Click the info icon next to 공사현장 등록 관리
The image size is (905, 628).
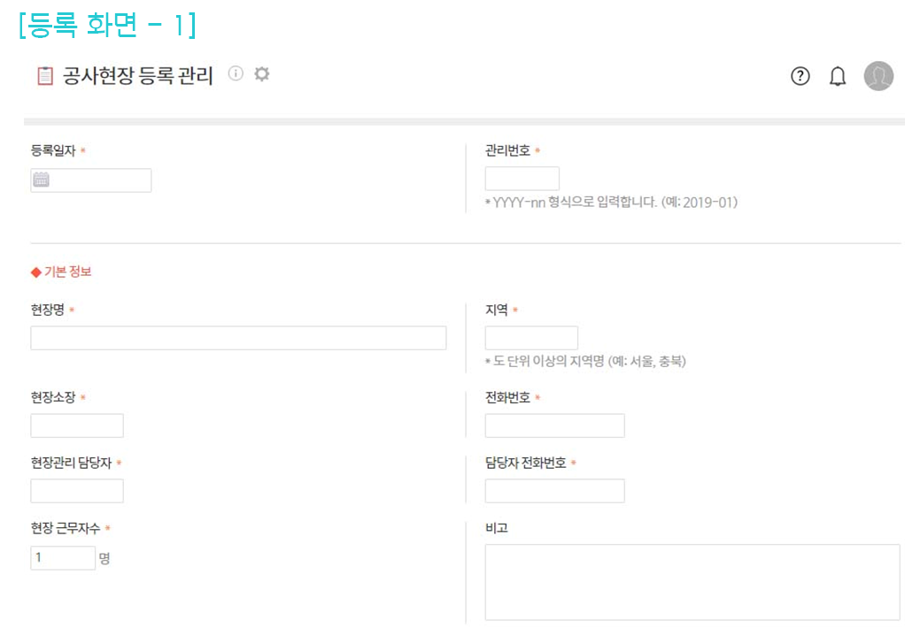click(x=236, y=74)
